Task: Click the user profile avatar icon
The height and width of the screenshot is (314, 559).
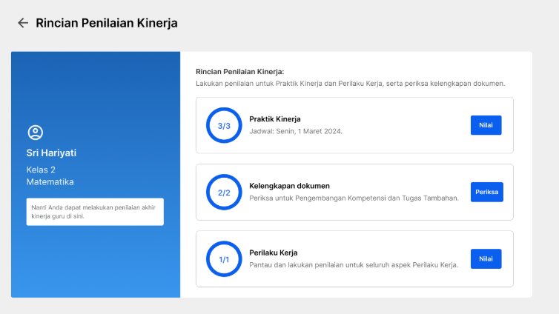Action: tap(36, 133)
